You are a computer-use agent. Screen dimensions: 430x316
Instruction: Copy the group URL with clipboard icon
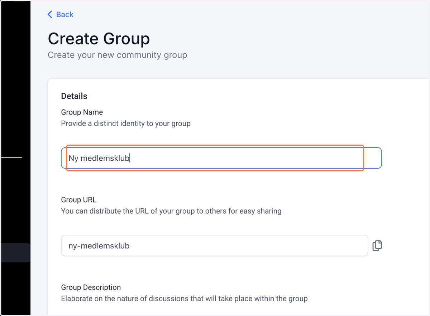[x=377, y=245]
